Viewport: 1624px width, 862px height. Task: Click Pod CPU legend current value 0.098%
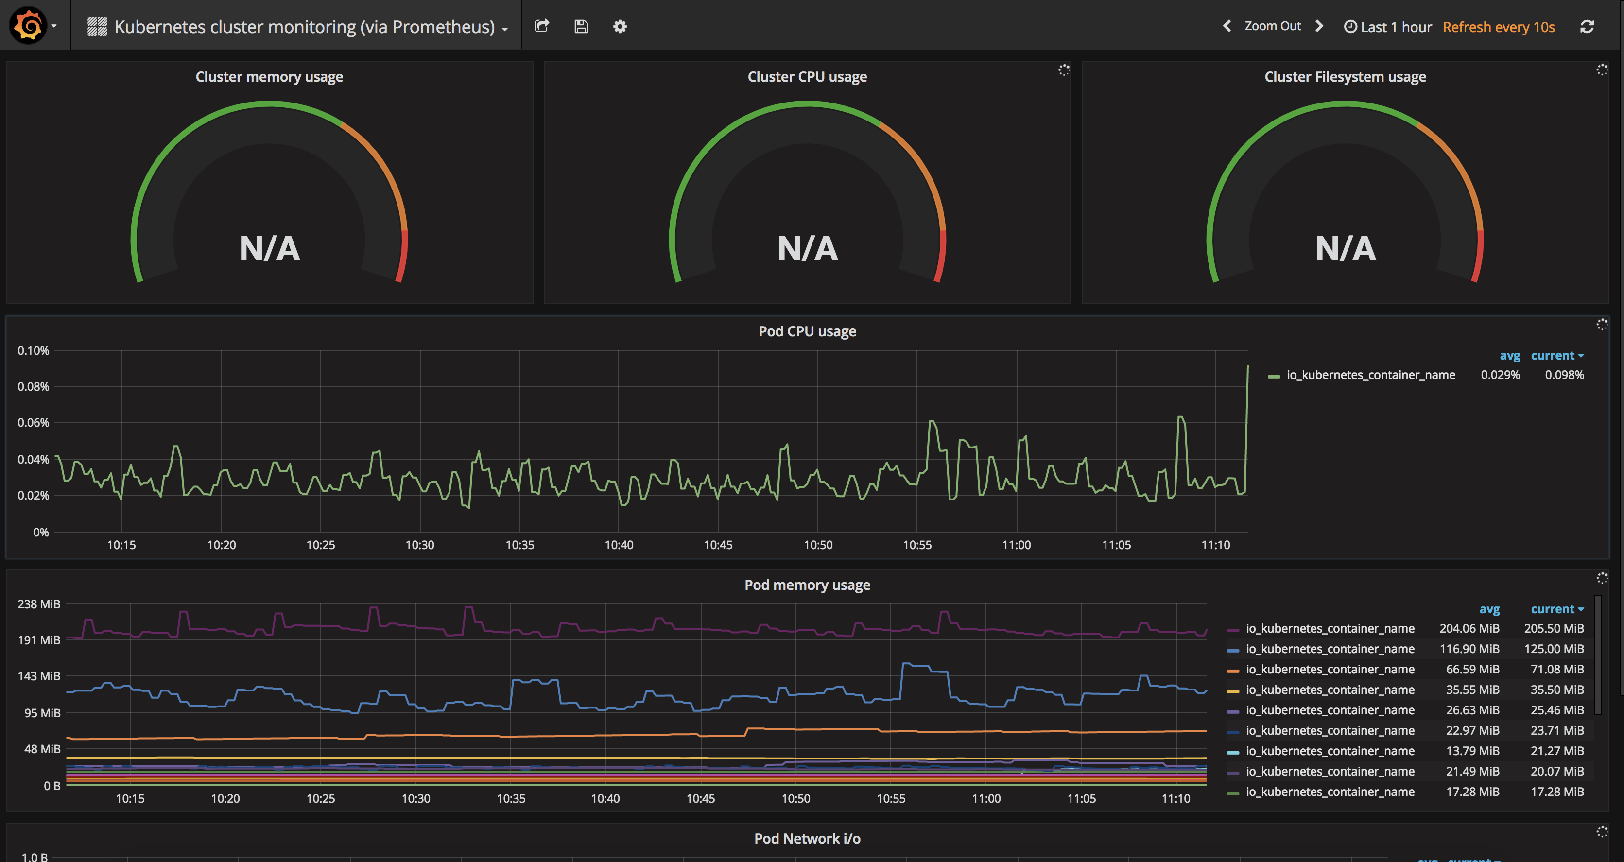pos(1564,375)
